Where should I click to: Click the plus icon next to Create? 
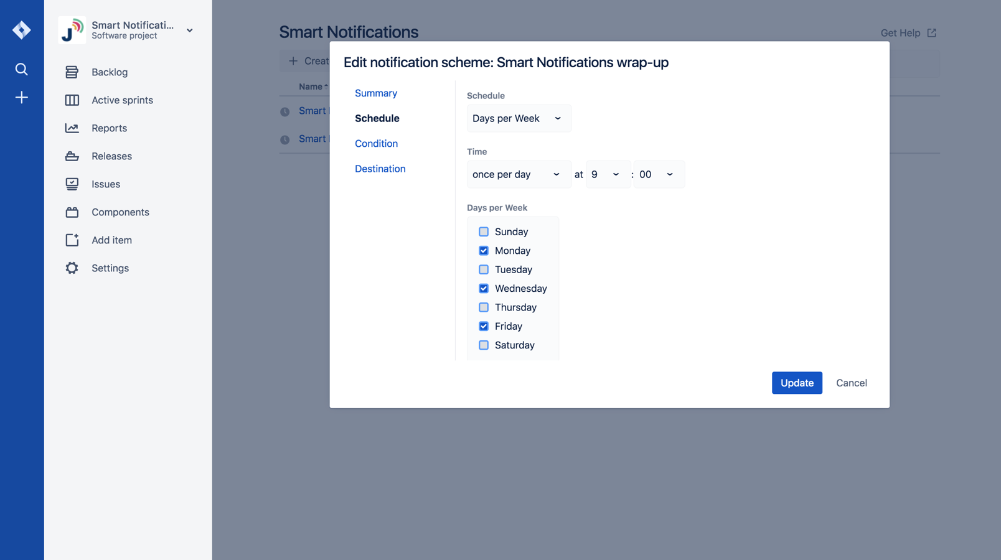tap(293, 61)
